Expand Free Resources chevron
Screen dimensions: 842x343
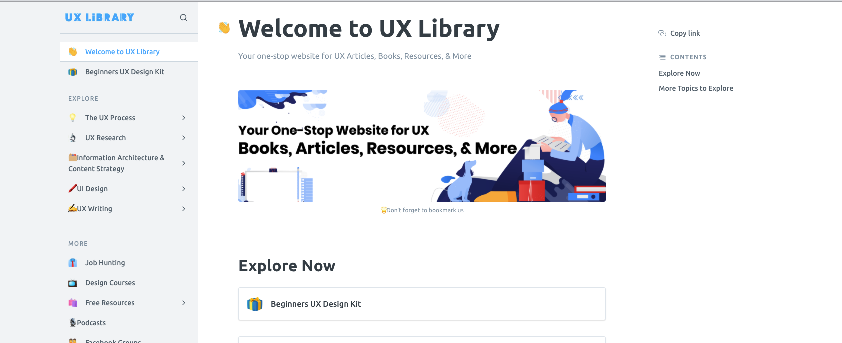(x=184, y=303)
